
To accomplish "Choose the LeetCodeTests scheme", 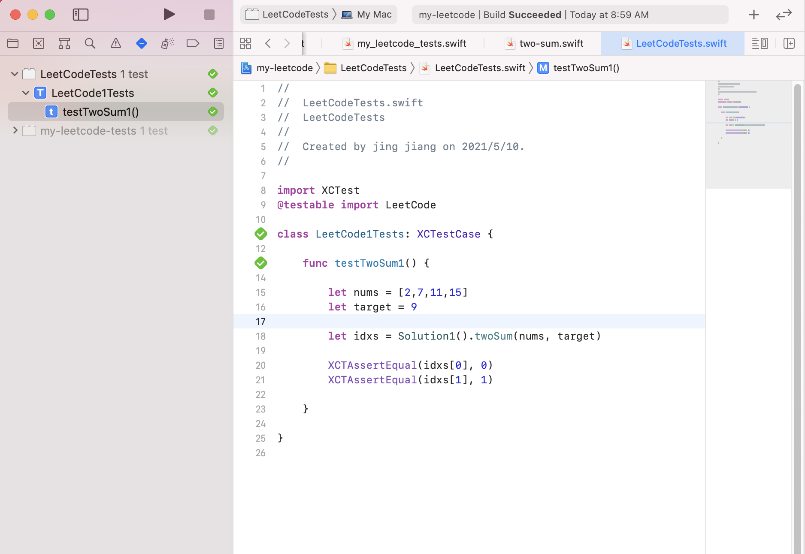I will click(287, 15).
